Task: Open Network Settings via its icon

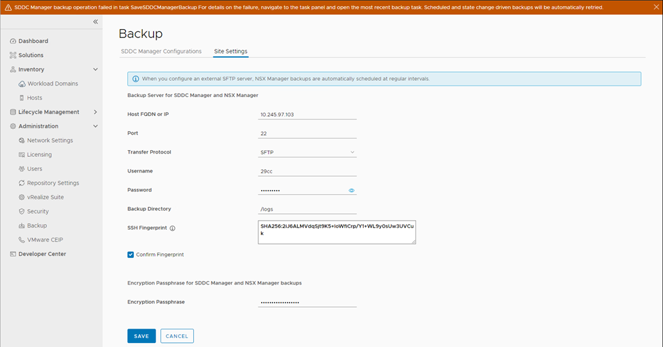Action: click(22, 141)
